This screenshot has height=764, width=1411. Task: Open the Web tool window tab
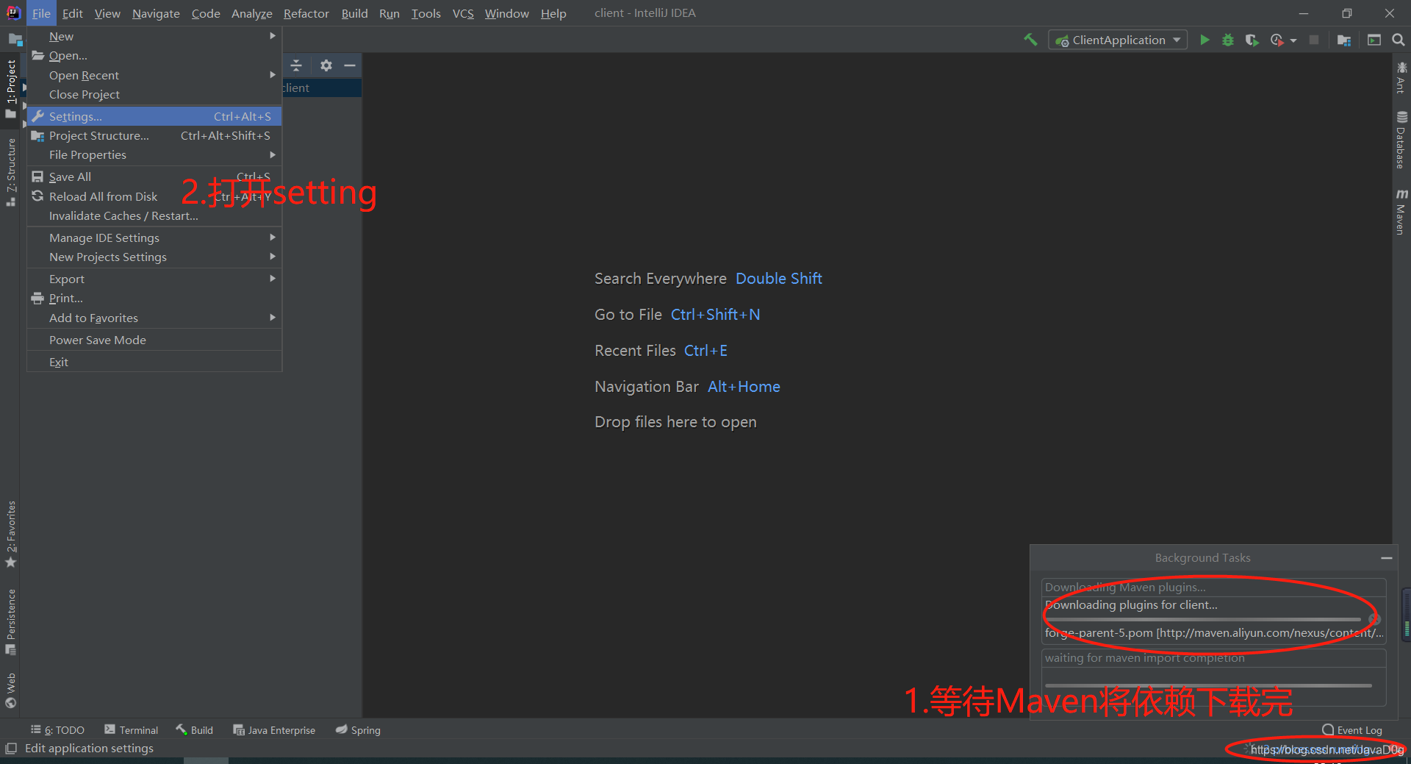click(10, 690)
